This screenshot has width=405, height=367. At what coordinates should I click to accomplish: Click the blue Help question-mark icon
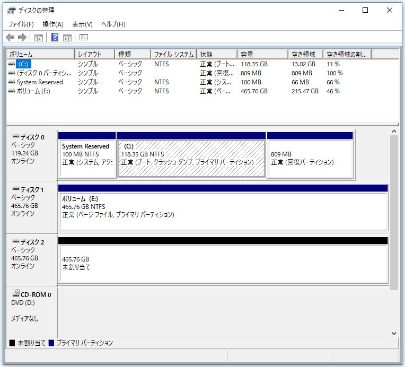coord(55,37)
